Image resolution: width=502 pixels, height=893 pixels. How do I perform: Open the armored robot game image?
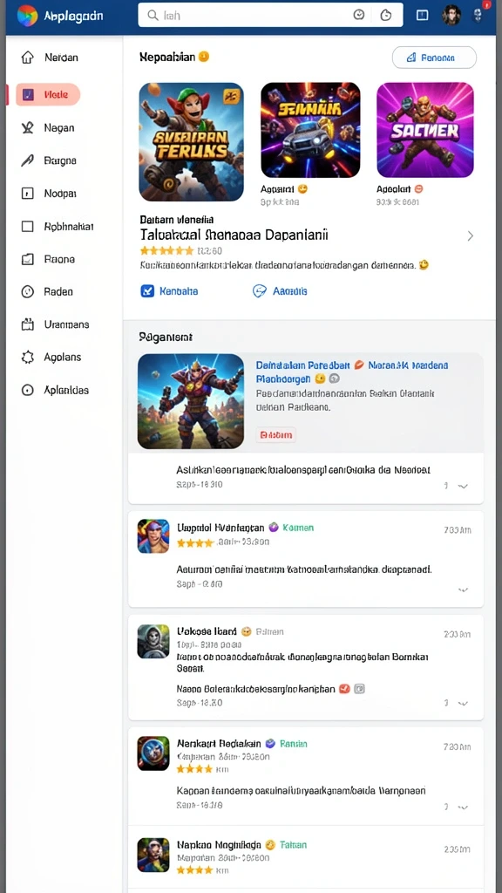click(x=191, y=401)
